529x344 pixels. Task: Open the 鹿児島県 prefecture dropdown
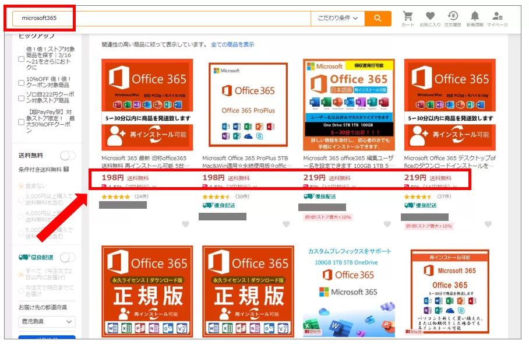click(47, 322)
